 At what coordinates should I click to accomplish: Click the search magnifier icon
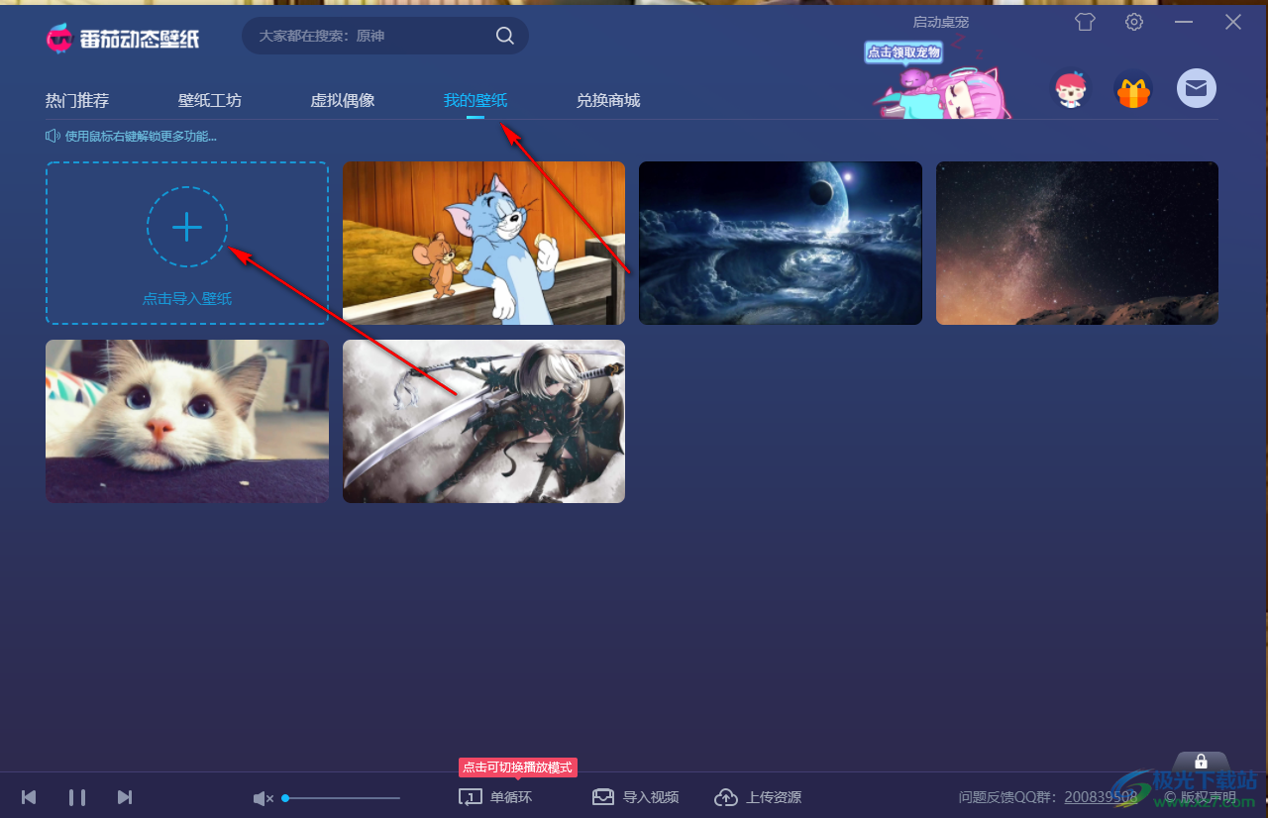click(504, 36)
